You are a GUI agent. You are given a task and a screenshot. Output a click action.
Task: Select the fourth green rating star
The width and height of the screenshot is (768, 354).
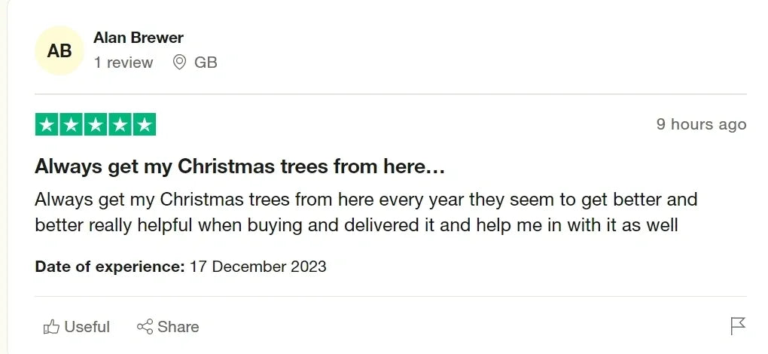(x=120, y=124)
